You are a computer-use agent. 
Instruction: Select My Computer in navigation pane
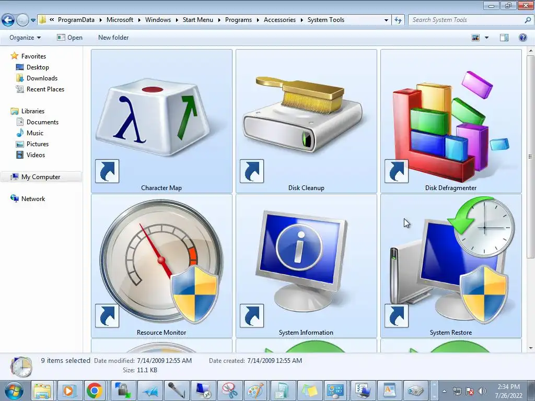41,176
